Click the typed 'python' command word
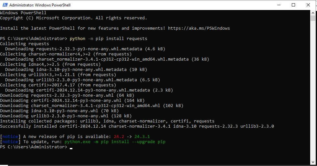 coord(77,39)
